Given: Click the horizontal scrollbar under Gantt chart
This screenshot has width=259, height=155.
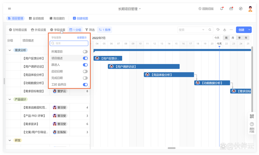Looking at the screenshot, I should pos(172,148).
